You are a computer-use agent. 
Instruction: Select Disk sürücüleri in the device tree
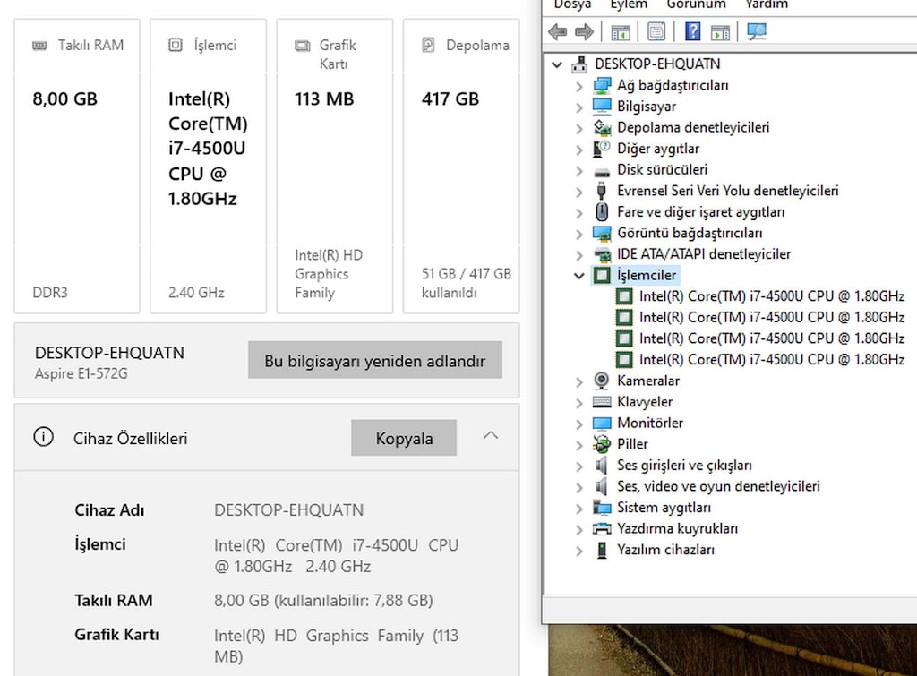(662, 169)
